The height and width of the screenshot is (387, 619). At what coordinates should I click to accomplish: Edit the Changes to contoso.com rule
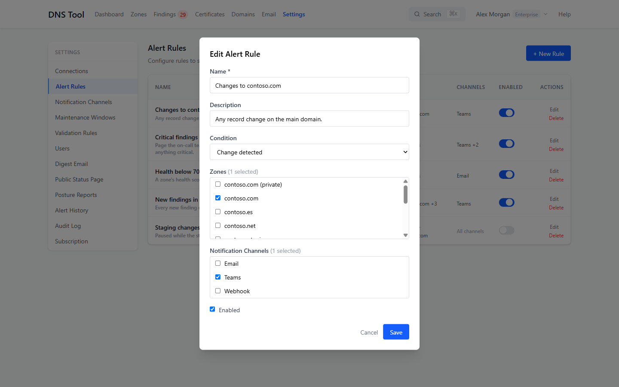click(x=554, y=110)
